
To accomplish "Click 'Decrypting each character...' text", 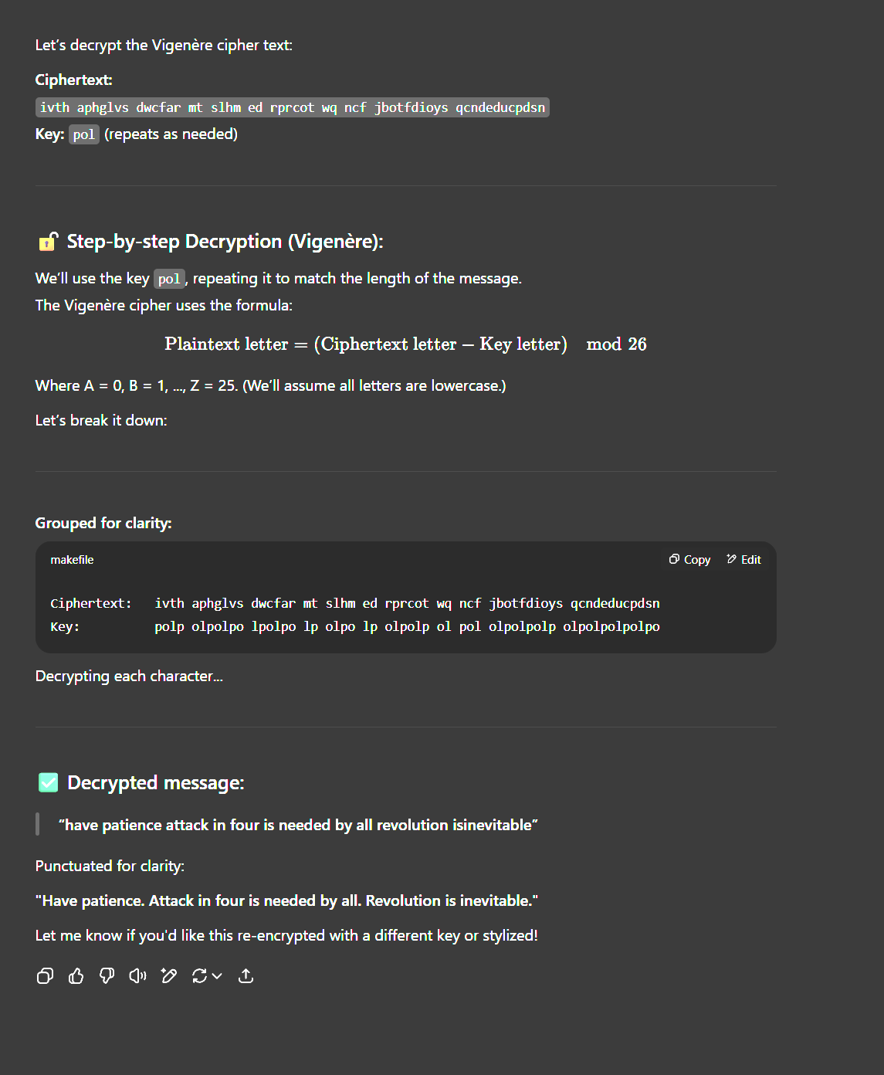I will coord(129,676).
